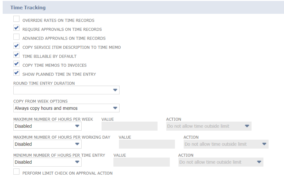
Task: Click the Override Rates on Time Records label
Action: coord(58,21)
